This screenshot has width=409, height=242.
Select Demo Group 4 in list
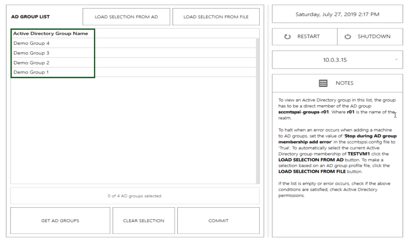tap(32, 43)
